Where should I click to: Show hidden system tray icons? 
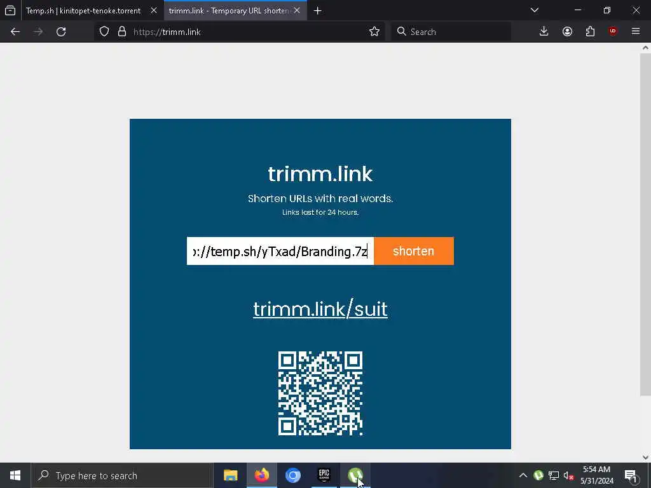(523, 475)
